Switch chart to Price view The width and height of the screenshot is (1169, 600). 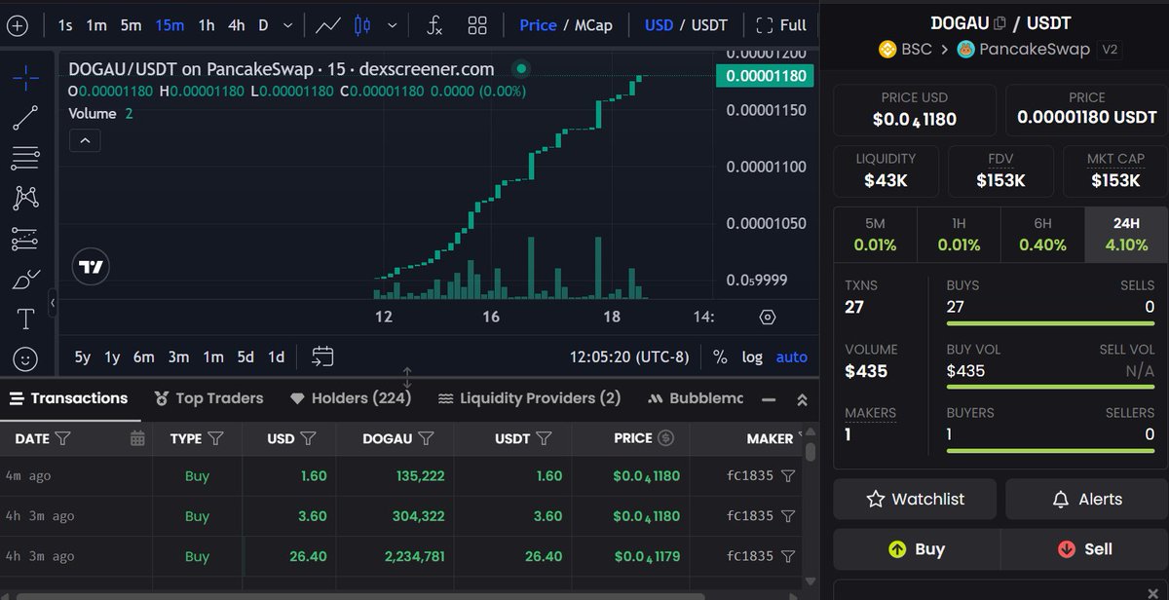(538, 25)
